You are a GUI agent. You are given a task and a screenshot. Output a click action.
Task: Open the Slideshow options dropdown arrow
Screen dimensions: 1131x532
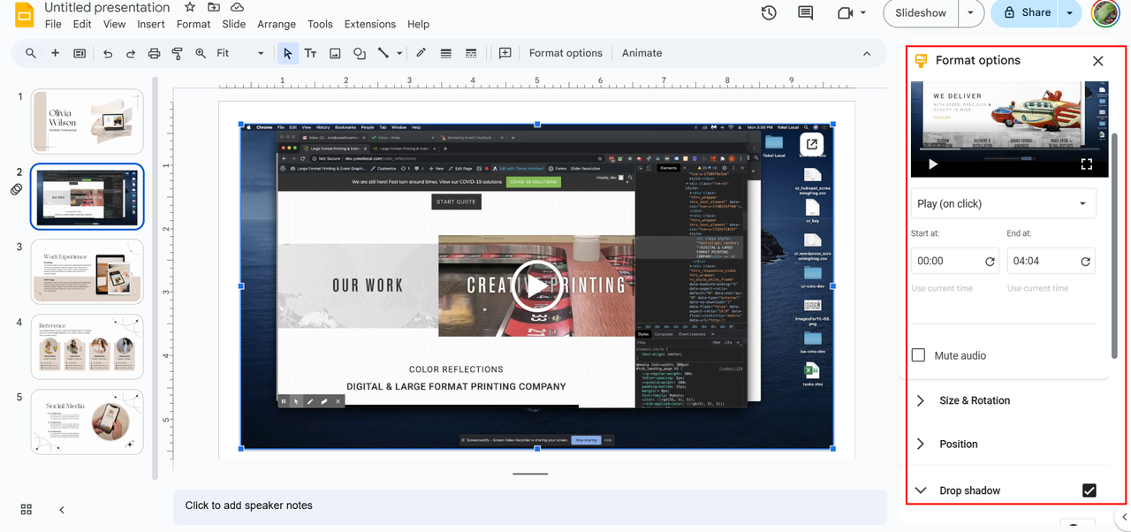point(970,13)
